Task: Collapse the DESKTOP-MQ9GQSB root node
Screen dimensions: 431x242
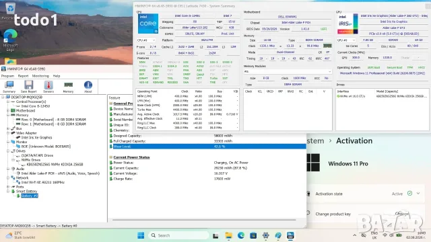Action: click(x=3, y=97)
